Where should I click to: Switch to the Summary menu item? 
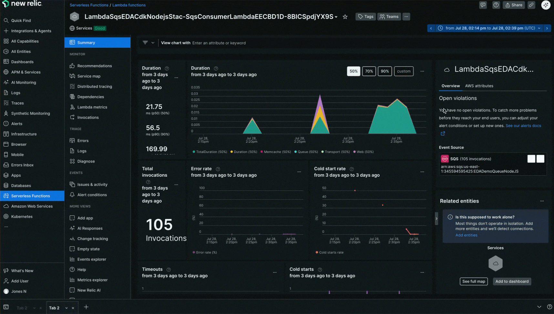(x=86, y=42)
